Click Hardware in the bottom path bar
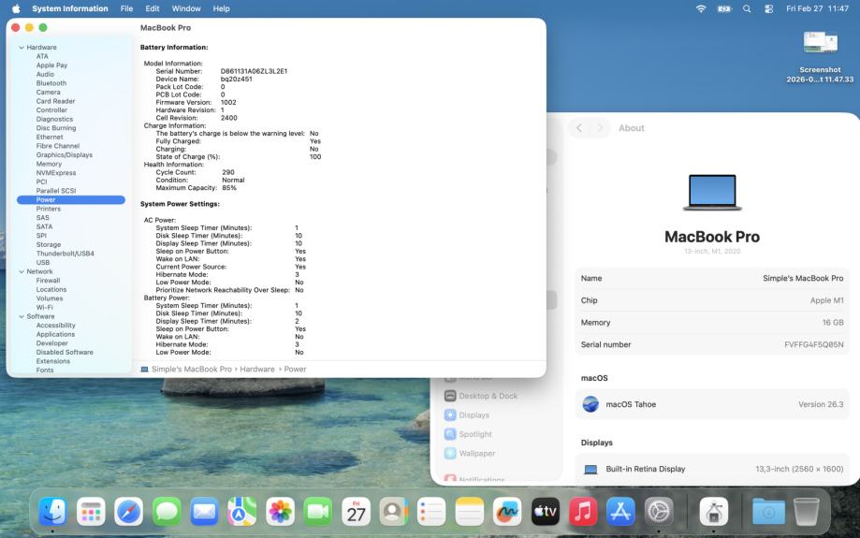 pos(256,370)
